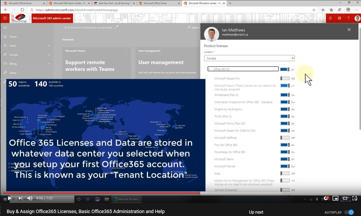The width and height of the screenshot is (361, 216).
Task: Click the notifications bell icon
Action: click(330, 18)
